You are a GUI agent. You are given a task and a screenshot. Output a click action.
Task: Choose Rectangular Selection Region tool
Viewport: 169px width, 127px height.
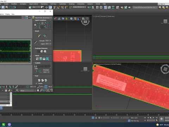pos(11,7)
